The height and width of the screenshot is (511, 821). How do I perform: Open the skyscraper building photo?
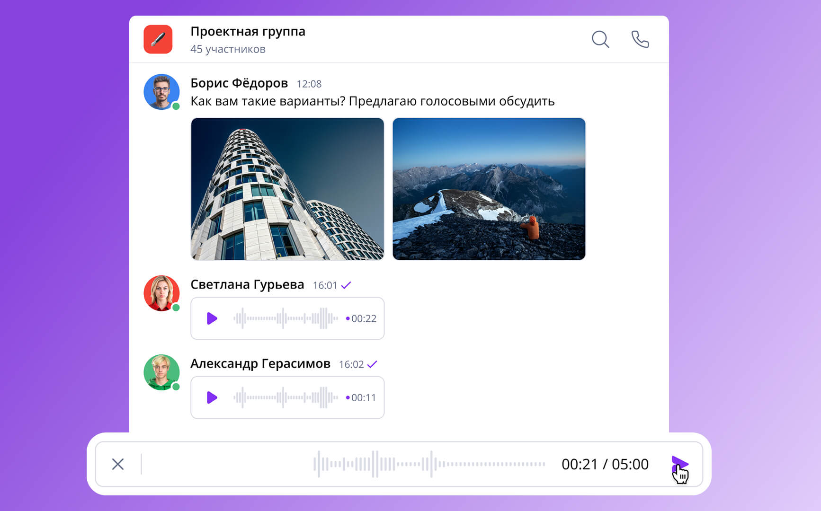pos(287,189)
